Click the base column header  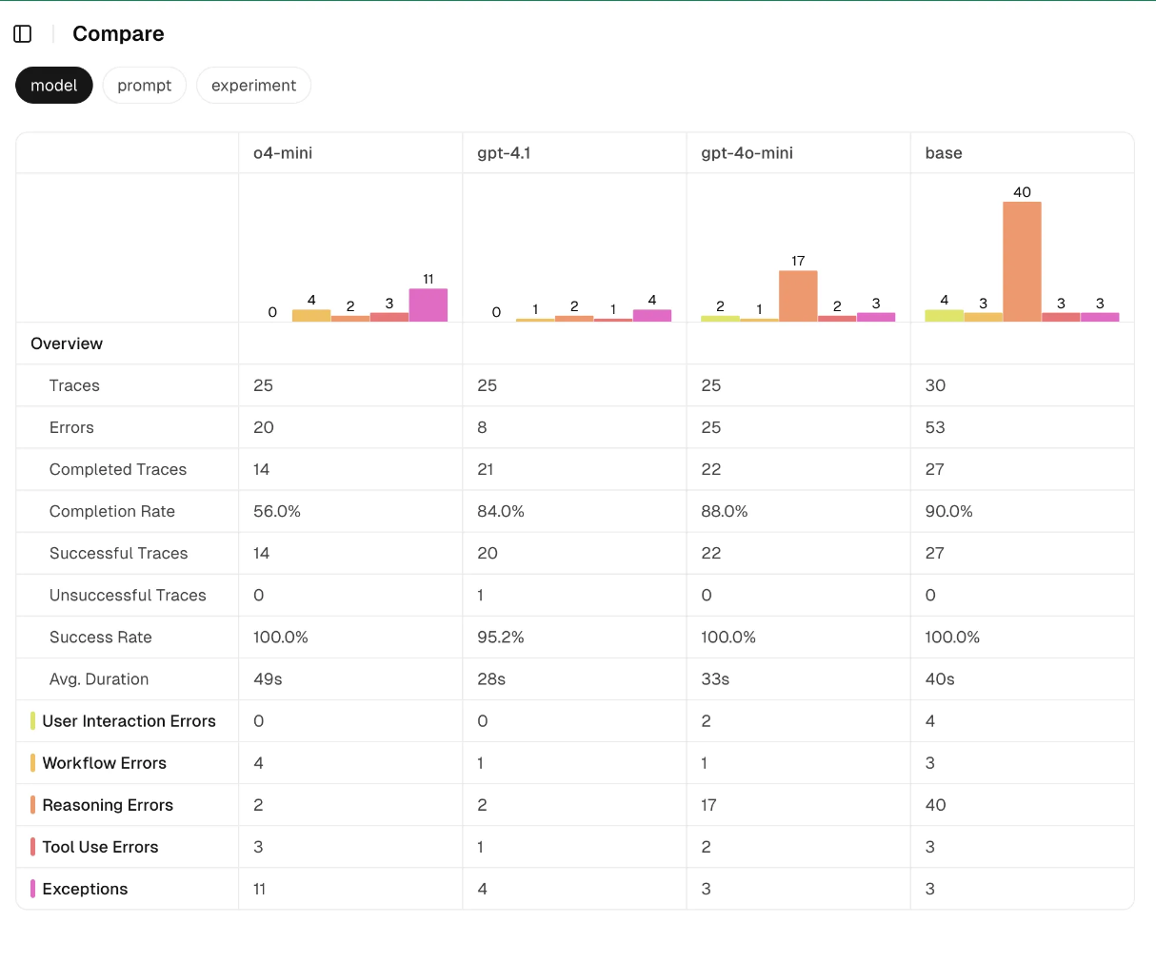point(944,153)
